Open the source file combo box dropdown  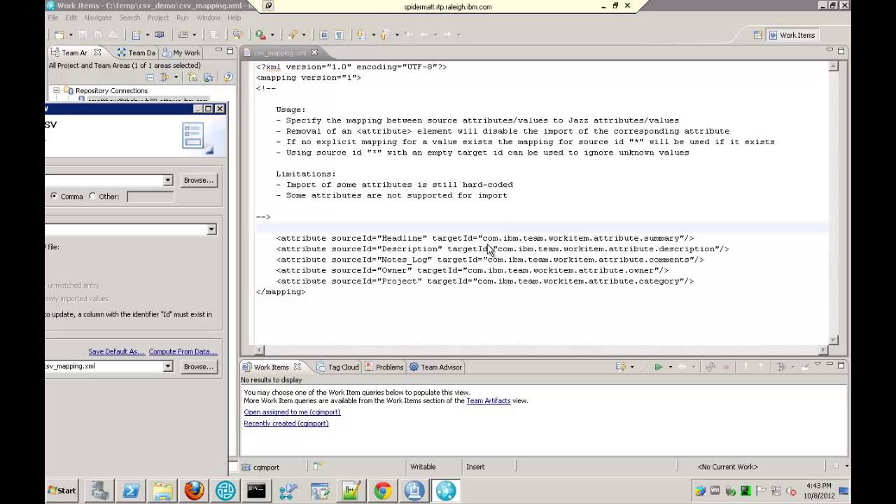pyautogui.click(x=167, y=181)
